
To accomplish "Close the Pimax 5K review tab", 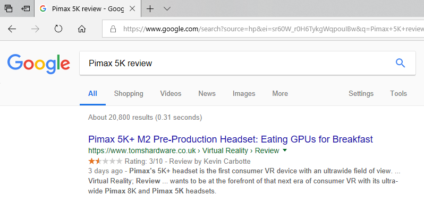I will 132,8.
